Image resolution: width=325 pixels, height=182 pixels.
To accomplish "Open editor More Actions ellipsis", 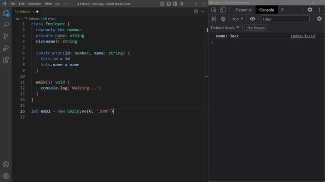I will 203,12.
